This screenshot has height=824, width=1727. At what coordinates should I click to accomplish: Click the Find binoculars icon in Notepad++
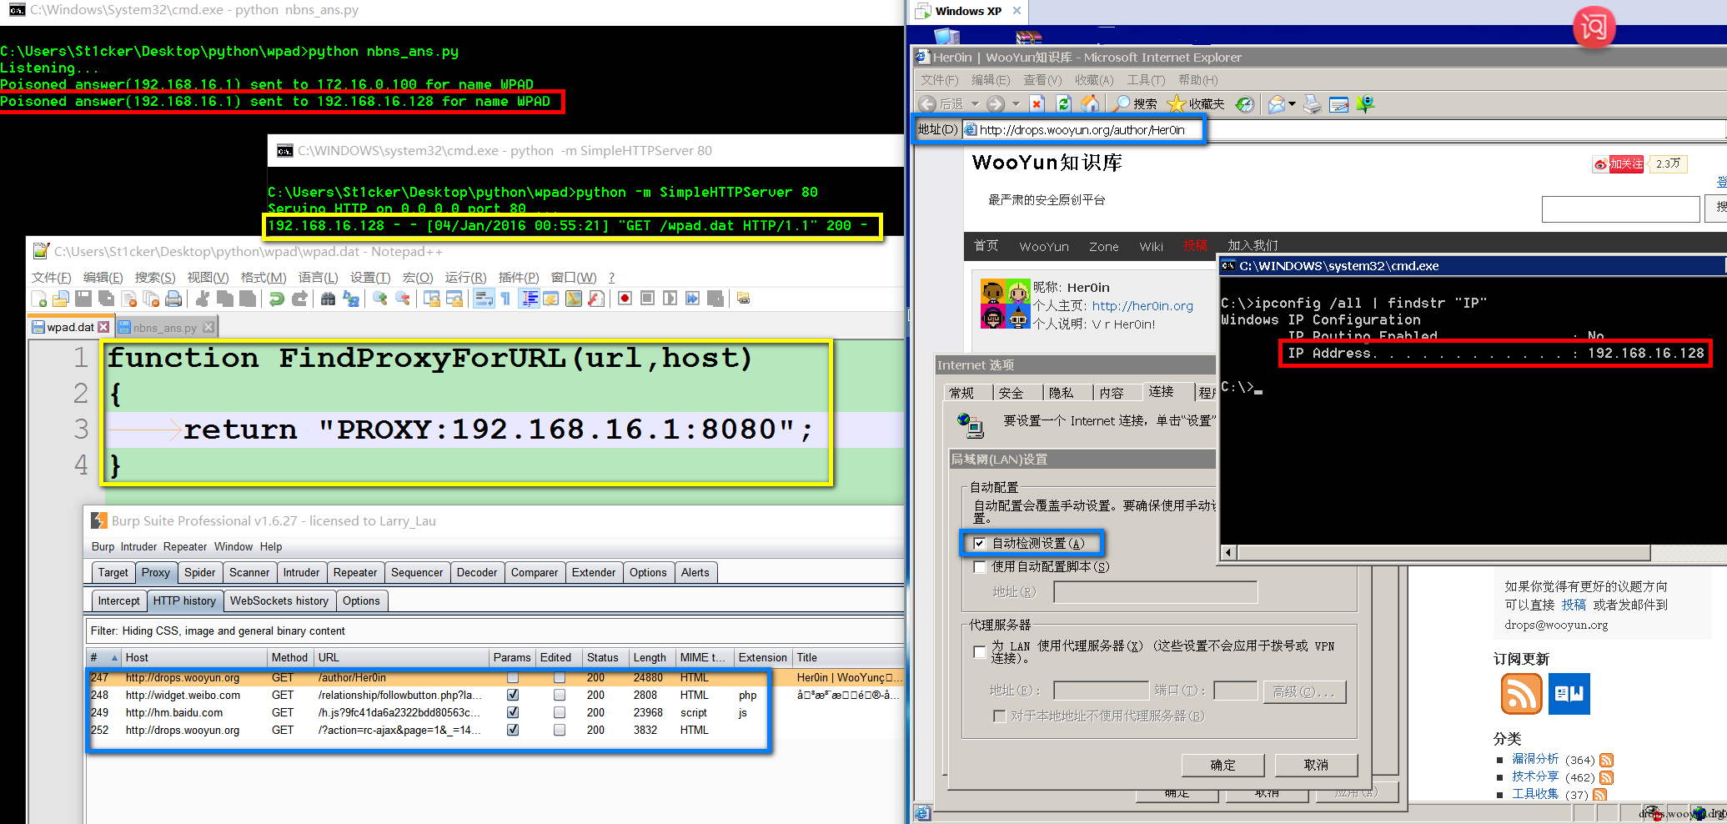[328, 299]
